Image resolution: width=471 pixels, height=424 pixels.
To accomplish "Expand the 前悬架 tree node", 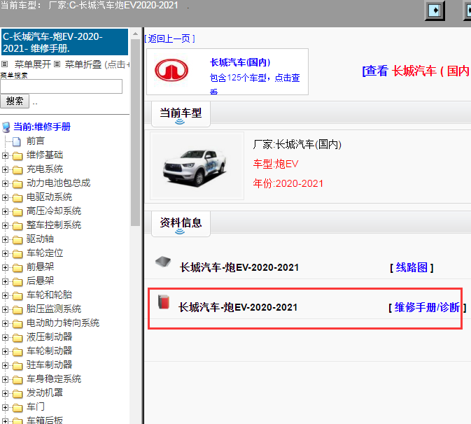I will [x=5, y=267].
